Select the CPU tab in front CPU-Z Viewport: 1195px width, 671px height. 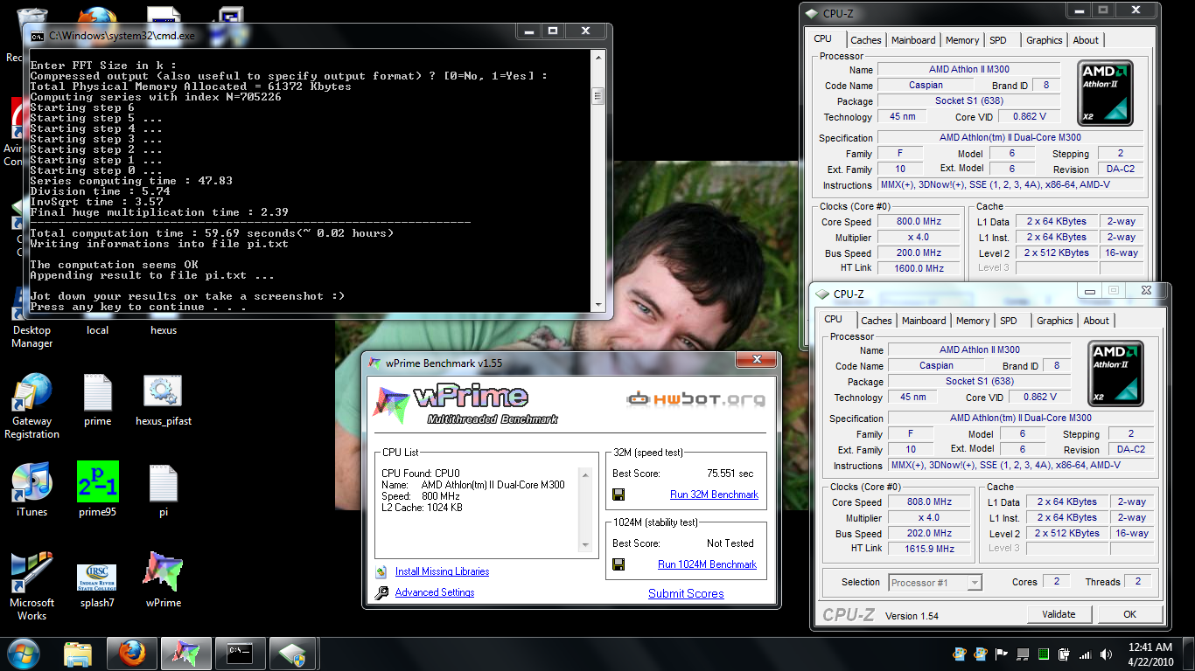point(834,319)
